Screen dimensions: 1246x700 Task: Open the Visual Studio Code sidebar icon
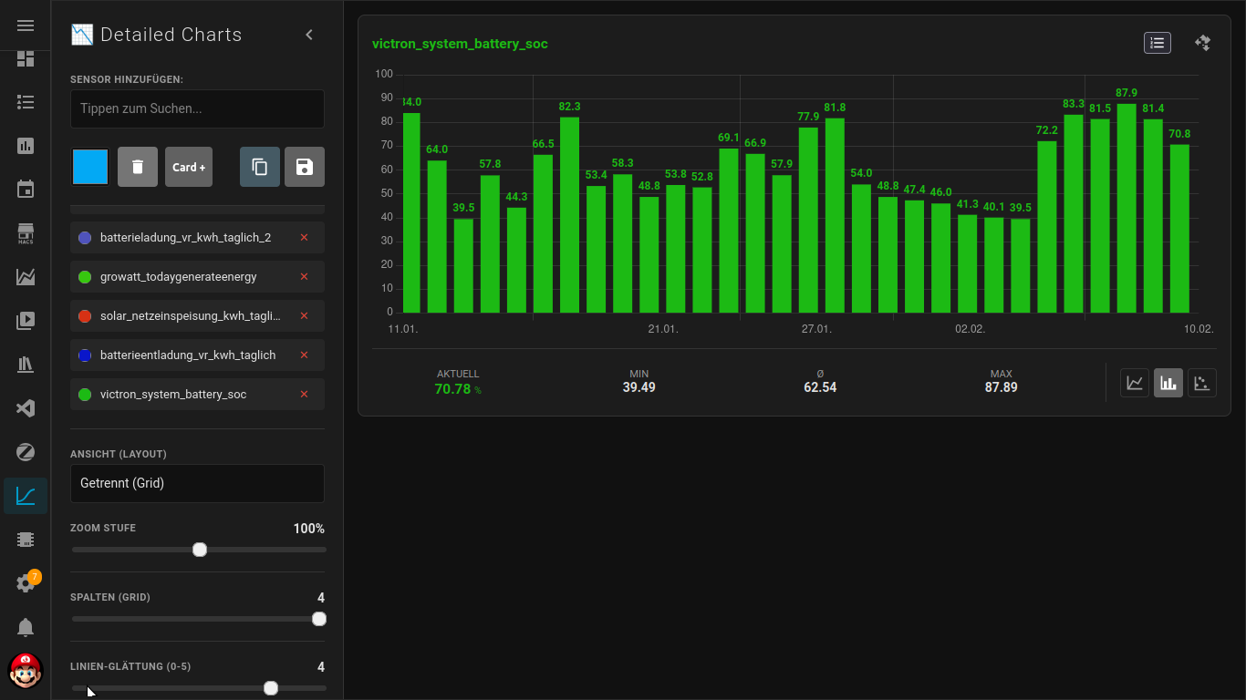tap(26, 408)
